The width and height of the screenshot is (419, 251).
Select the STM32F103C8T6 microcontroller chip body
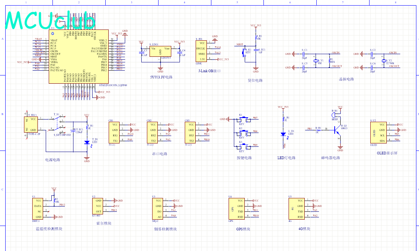79,56
